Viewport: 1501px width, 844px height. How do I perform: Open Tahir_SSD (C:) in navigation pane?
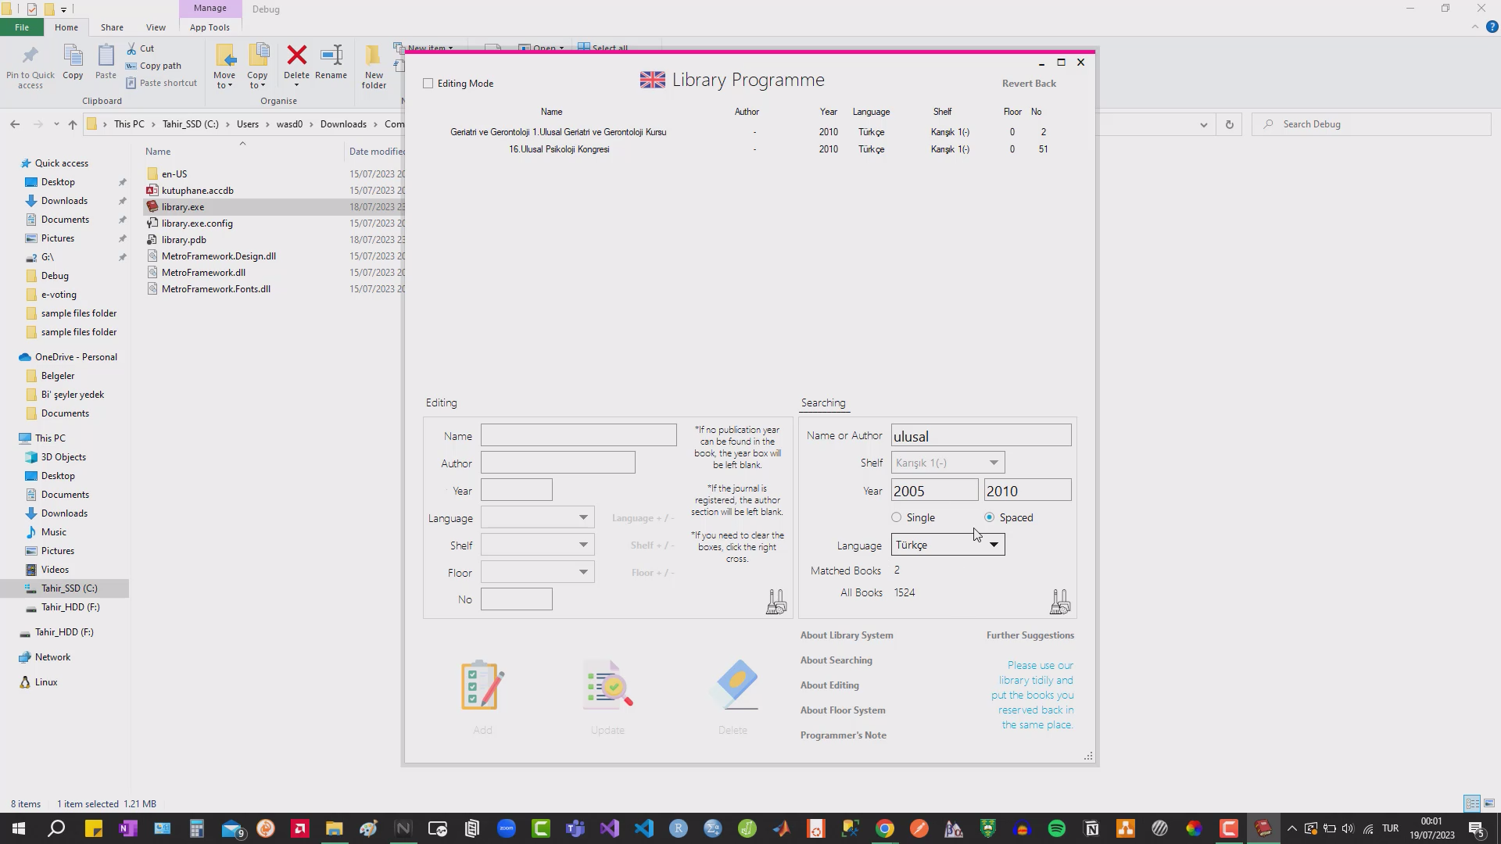69,588
